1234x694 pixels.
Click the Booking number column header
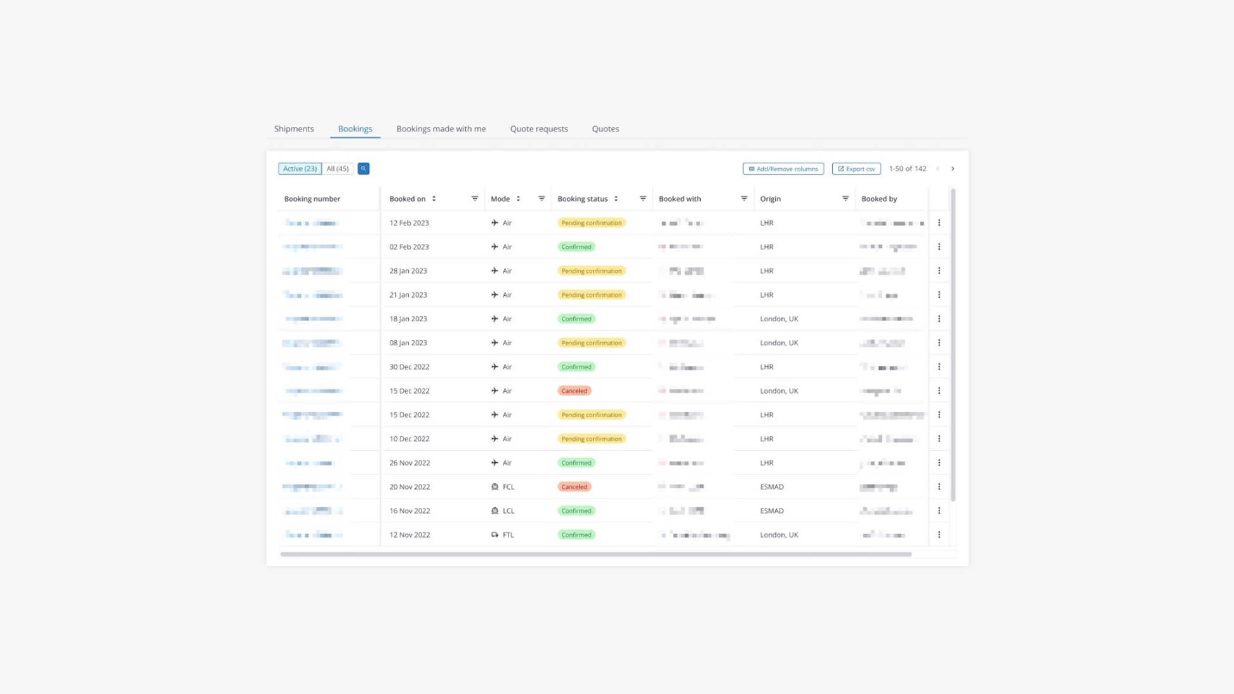coord(312,199)
